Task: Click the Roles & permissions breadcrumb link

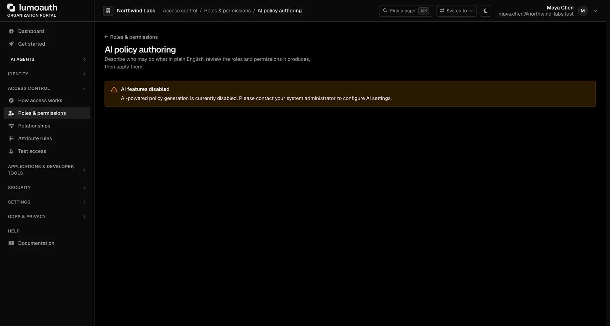Action: click(x=227, y=11)
